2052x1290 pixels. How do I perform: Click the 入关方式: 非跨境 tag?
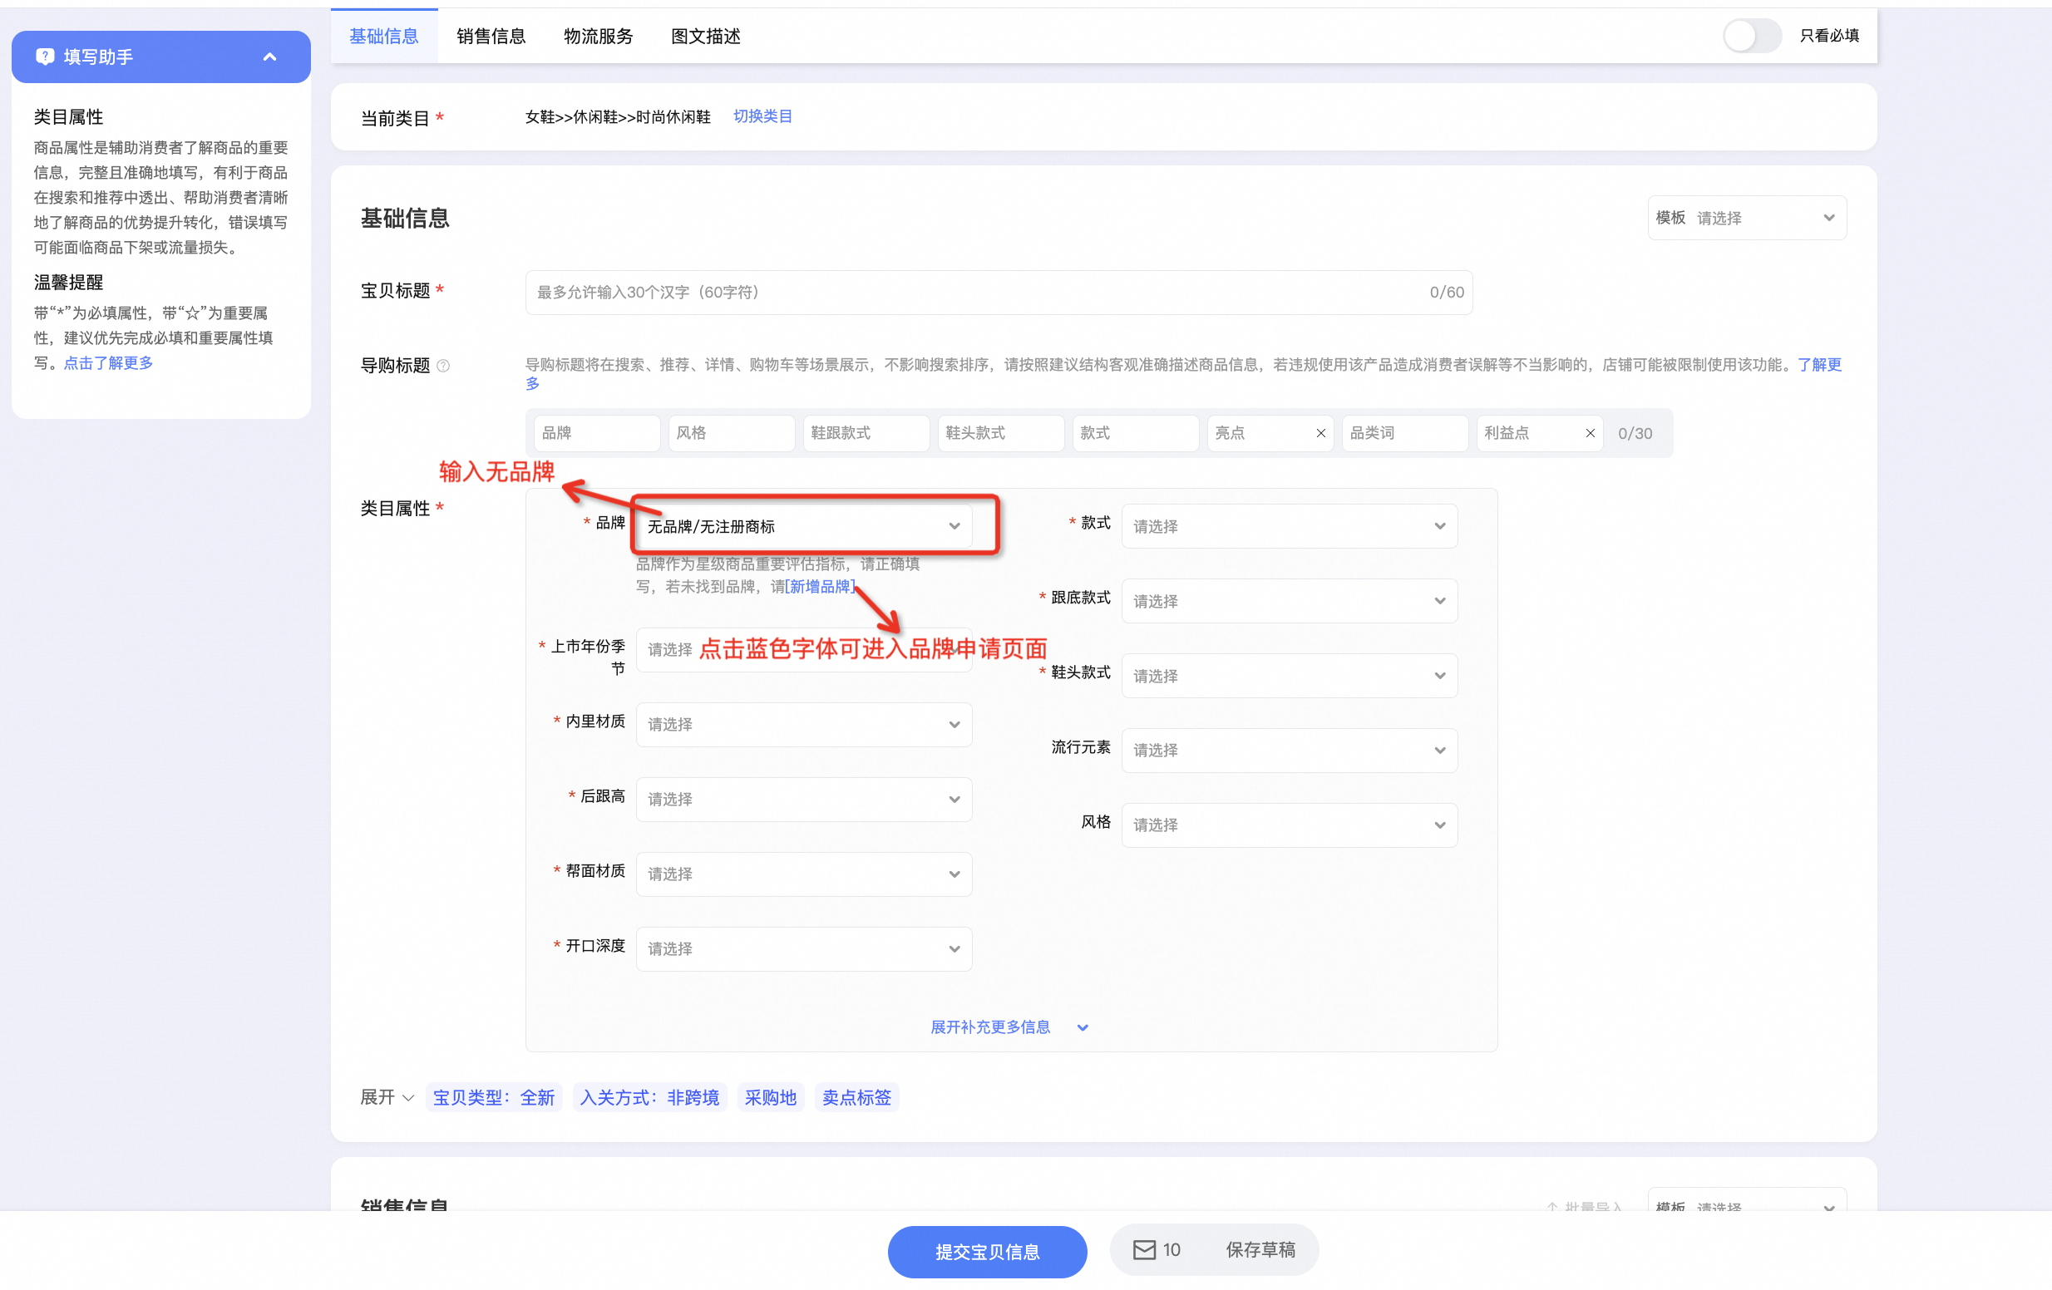click(x=649, y=1097)
